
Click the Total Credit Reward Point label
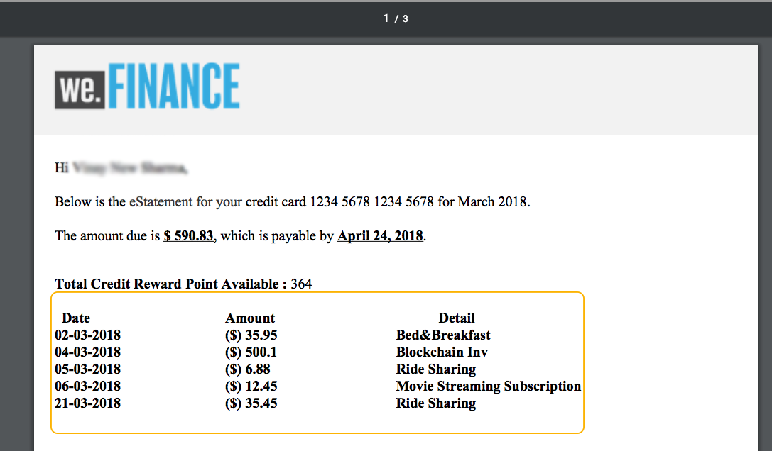[167, 284]
